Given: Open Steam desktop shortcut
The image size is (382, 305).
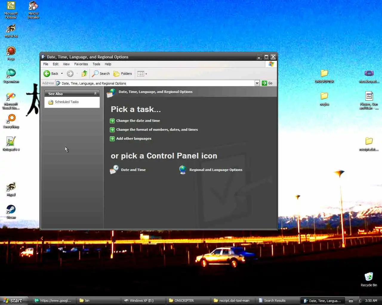Looking at the screenshot, I should tap(11, 212).
